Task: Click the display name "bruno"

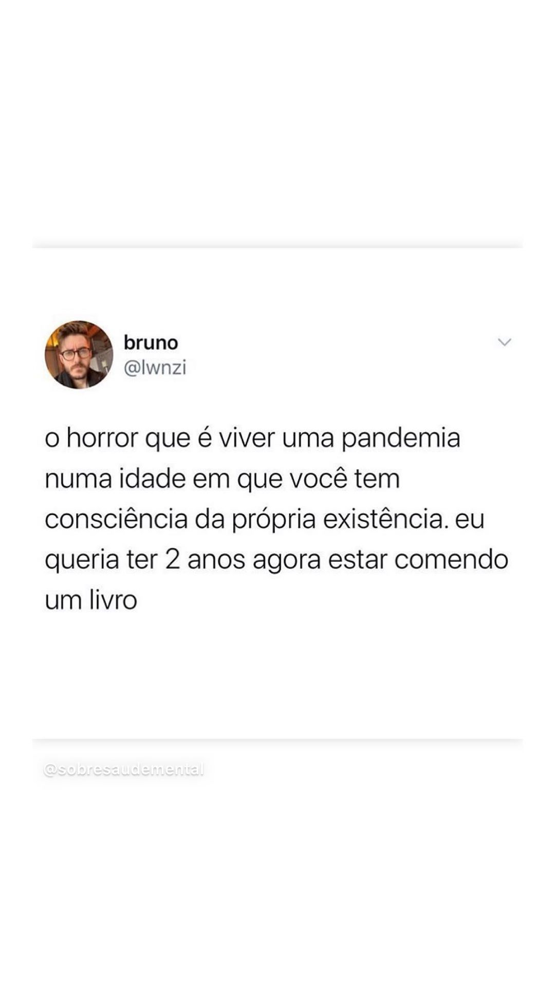Action: click(x=151, y=342)
